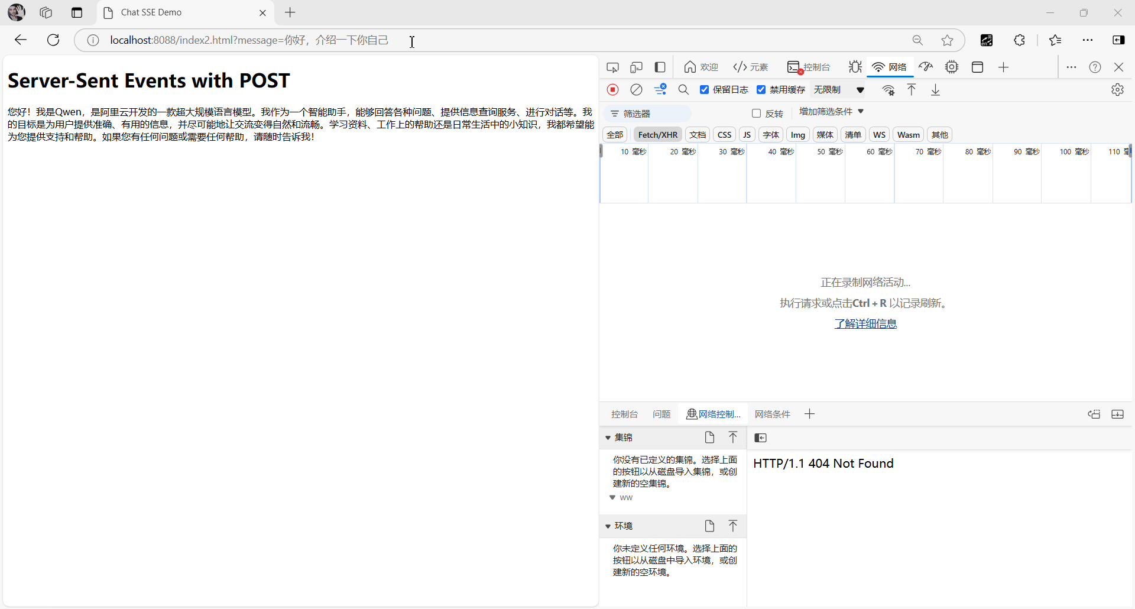Export HAR with the download arrow

[x=935, y=90]
